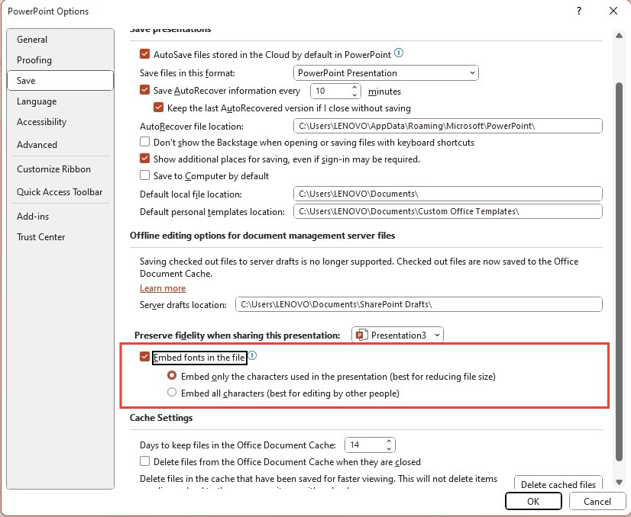Click the Cancel button
631x517 pixels.
click(597, 501)
